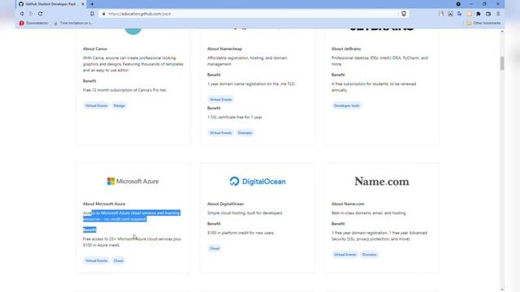520x292 pixels.
Task: Click '1 free year domain registration' Name.com text
Action: (x=379, y=236)
